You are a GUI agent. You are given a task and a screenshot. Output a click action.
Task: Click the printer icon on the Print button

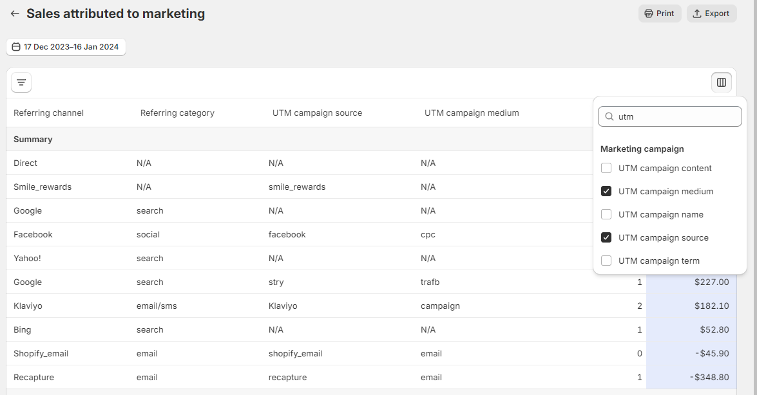(649, 14)
